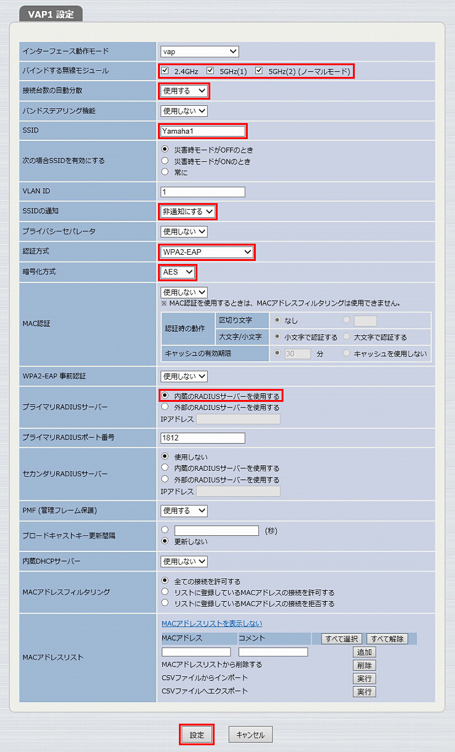
Task: Select the seconds interval radio for broadcast key
Action: pyautogui.click(x=165, y=530)
